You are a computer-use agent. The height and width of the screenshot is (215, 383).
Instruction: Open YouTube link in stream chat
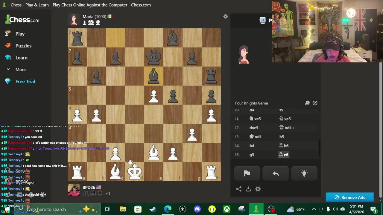pos(72,148)
